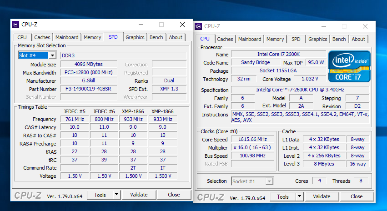This screenshot has width=387, height=211.
Task: Click Tools button in right window
Action: (x=283, y=197)
